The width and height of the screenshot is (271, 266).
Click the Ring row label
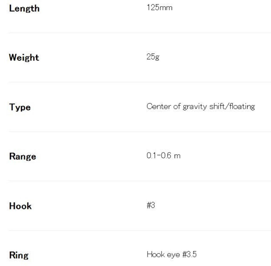[19, 255]
